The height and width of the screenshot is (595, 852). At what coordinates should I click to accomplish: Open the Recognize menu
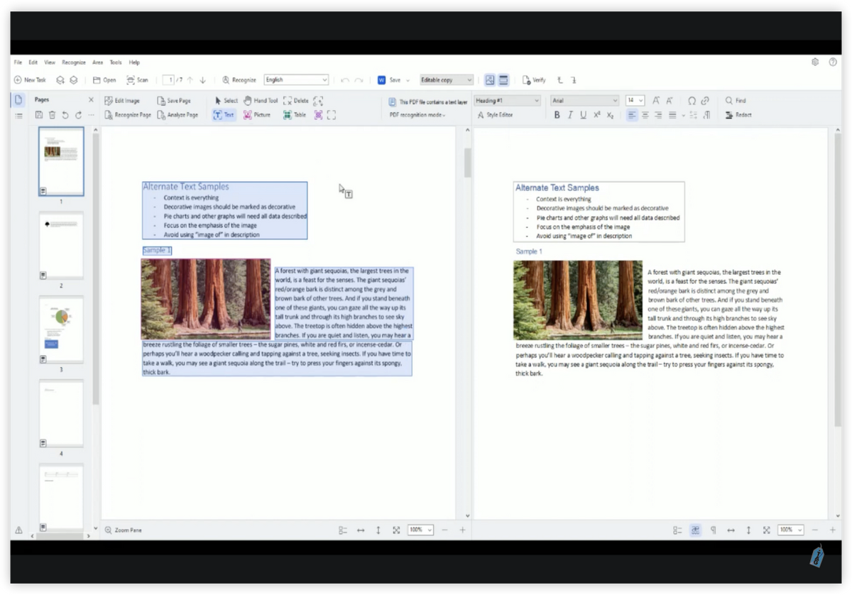74,62
